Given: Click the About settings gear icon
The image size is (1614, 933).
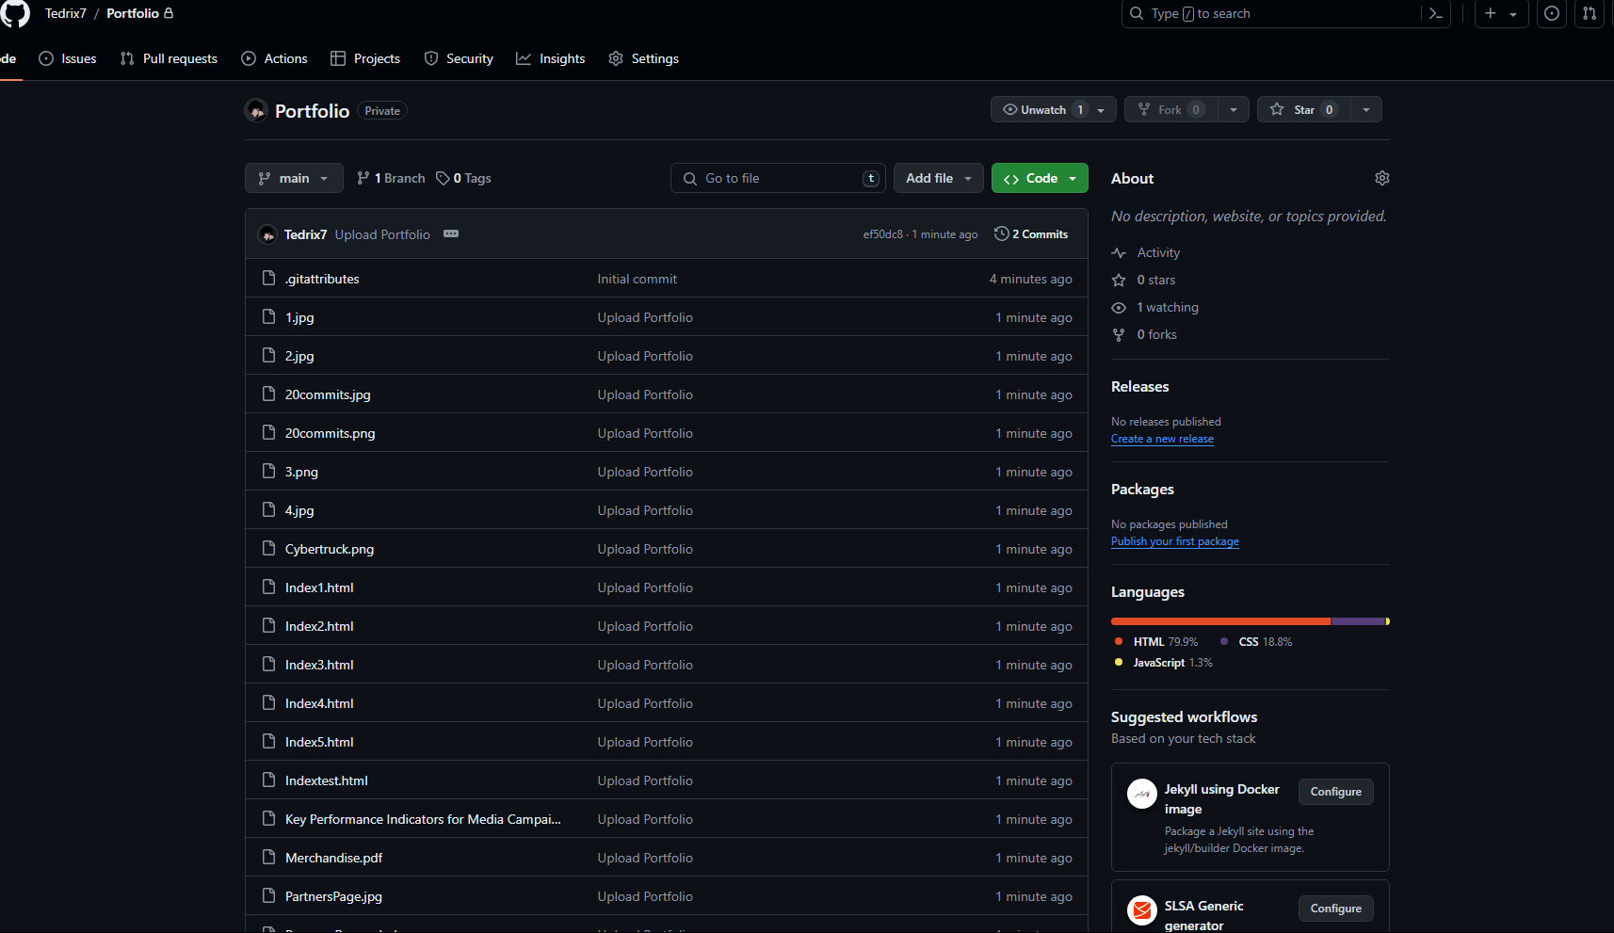Looking at the screenshot, I should tap(1381, 178).
